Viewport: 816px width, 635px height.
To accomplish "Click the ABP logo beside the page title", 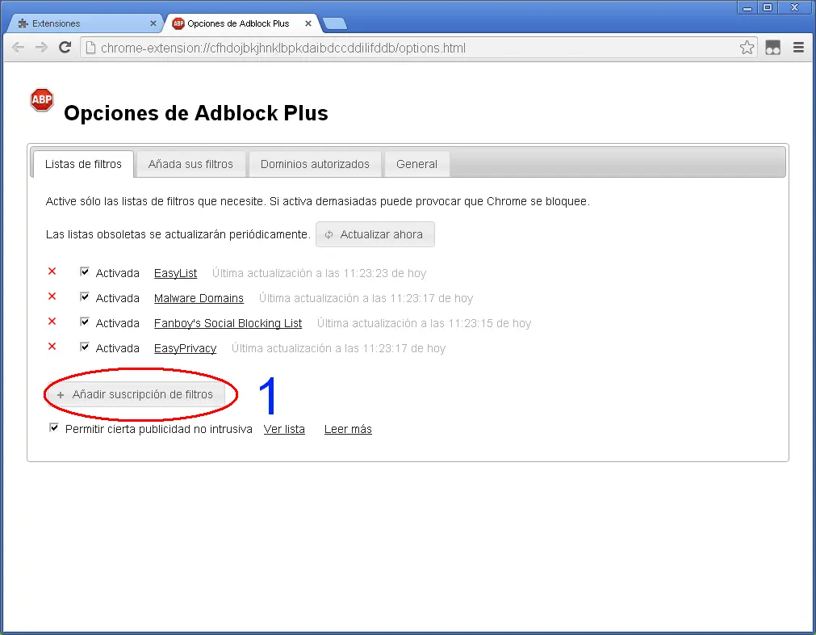I will coord(42,99).
